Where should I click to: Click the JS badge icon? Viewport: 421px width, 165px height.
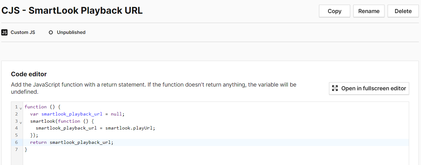coord(4,32)
